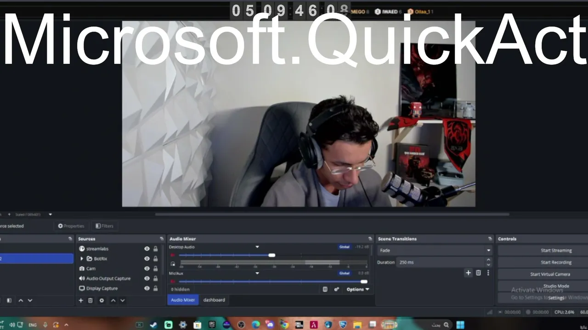Open Desktop Audio dropdown arrow
The image size is (588, 330).
257,247
